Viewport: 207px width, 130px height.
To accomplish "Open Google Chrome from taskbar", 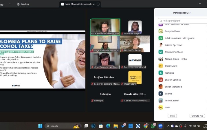I will tap(146, 126).
